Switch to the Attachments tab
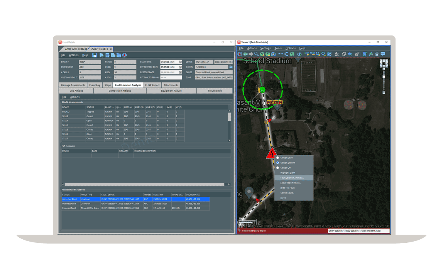This screenshot has height=279, width=443. click(x=171, y=85)
